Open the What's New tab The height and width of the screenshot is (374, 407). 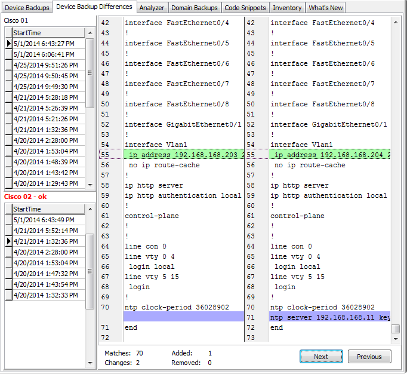(x=325, y=8)
